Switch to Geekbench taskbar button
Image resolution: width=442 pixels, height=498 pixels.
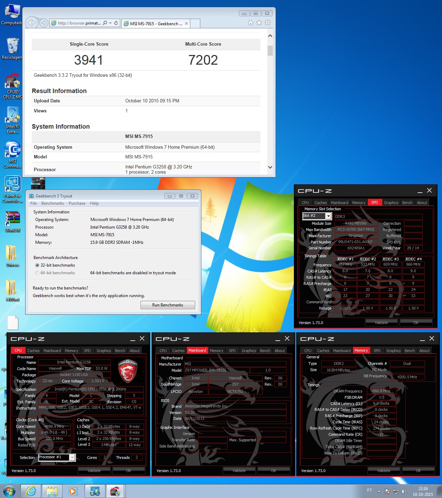[x=95, y=491]
